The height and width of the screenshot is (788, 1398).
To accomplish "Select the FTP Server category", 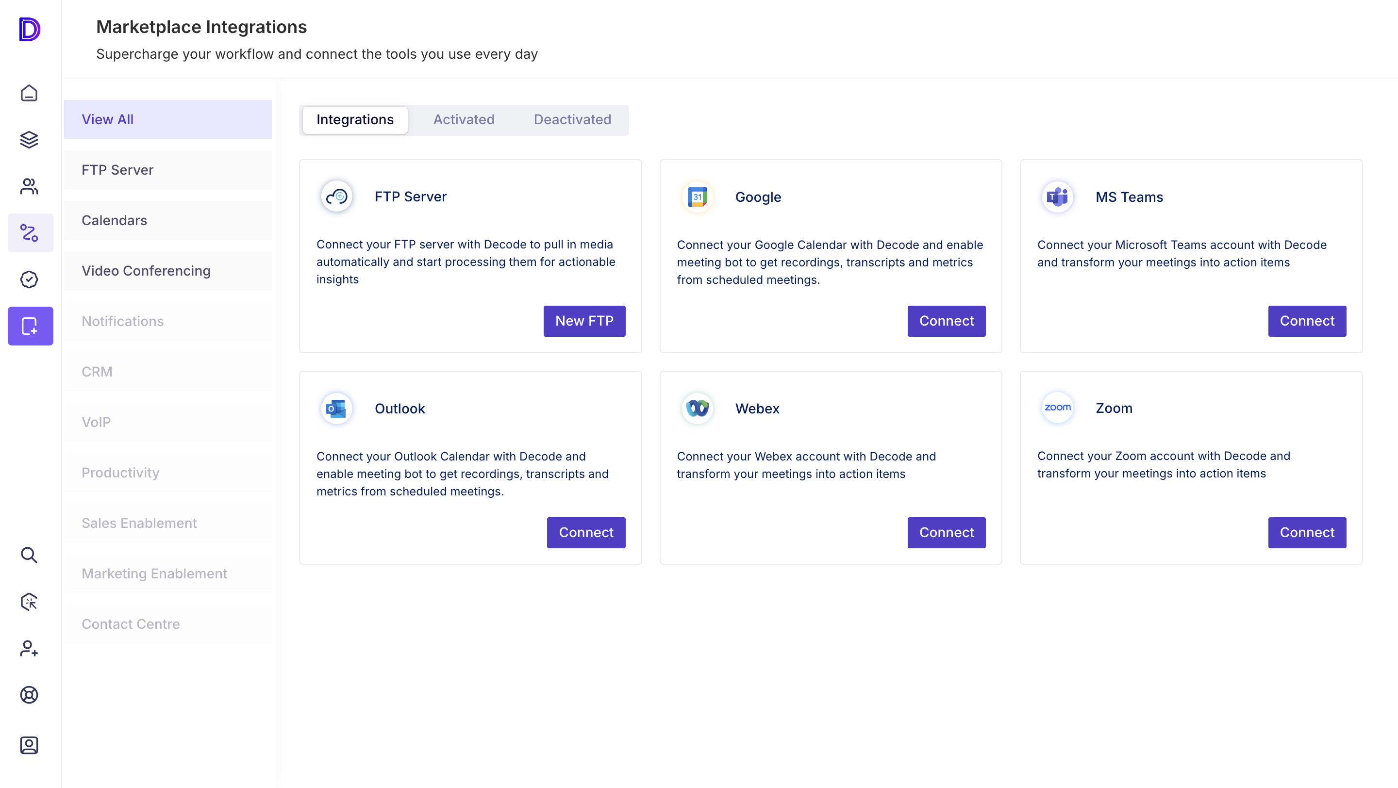I will pos(167,170).
